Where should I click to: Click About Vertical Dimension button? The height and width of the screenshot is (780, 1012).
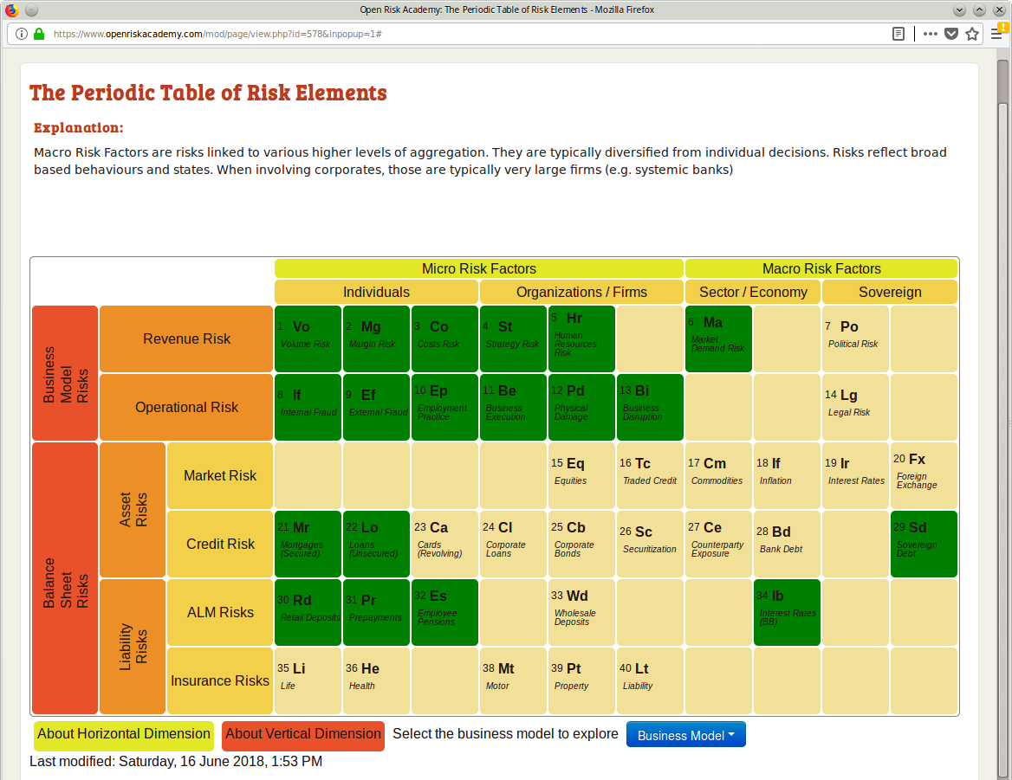303,736
